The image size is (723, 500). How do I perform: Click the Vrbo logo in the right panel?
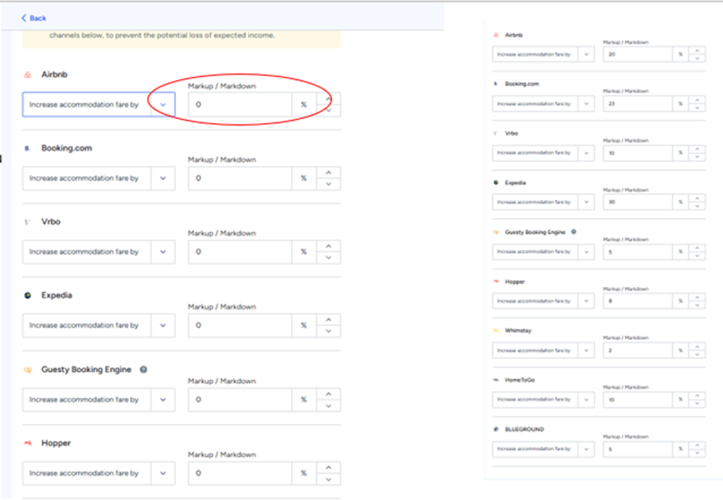496,133
